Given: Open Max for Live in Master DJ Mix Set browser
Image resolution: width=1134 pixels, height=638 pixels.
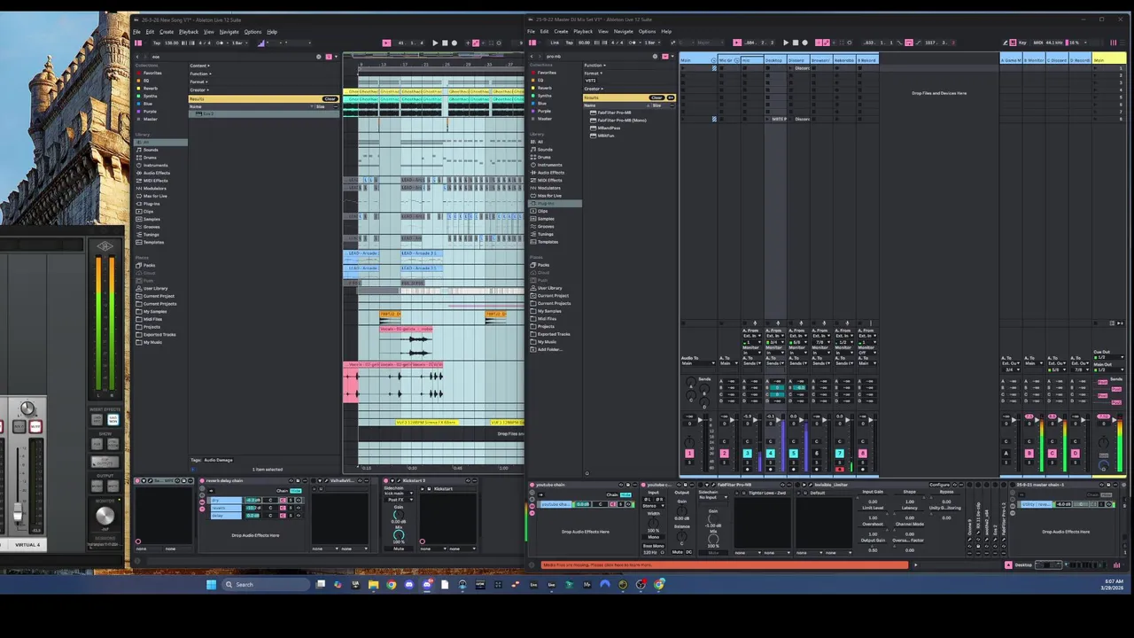Looking at the screenshot, I should pyautogui.click(x=550, y=195).
